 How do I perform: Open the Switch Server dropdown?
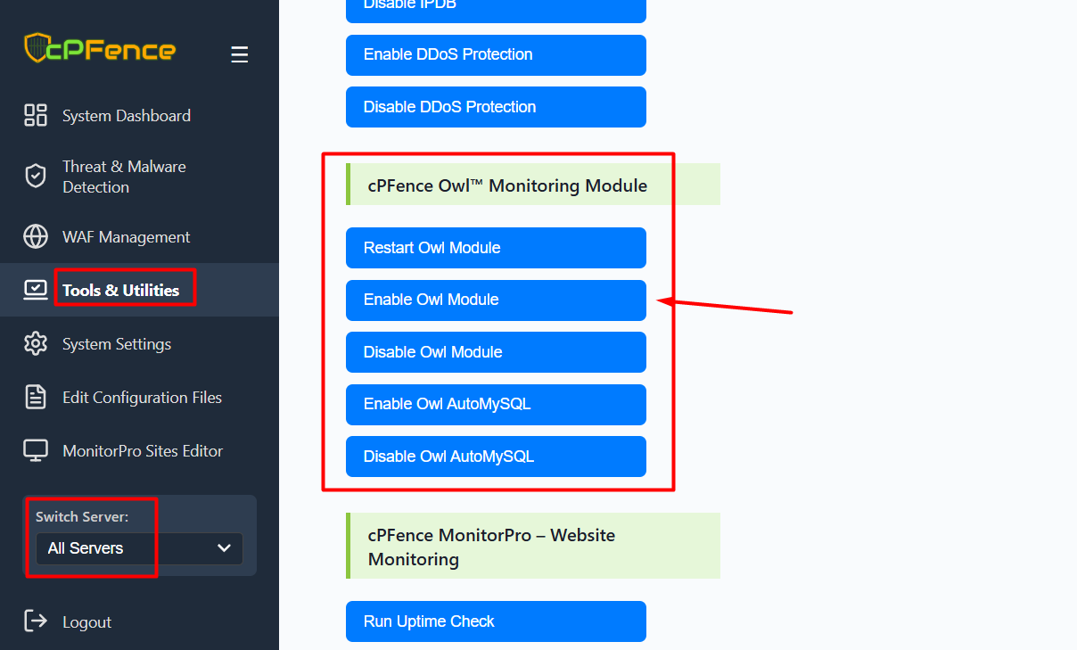tap(139, 548)
